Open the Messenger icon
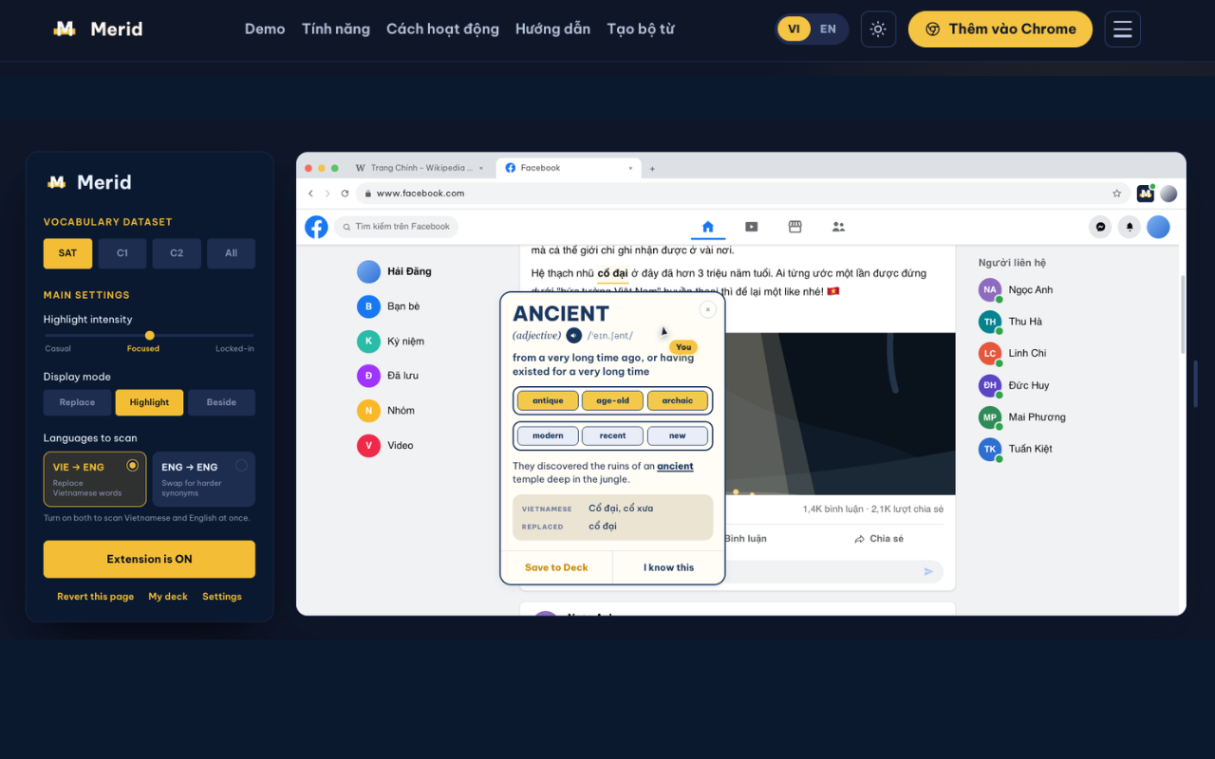The height and width of the screenshot is (759, 1215). coord(1100,227)
